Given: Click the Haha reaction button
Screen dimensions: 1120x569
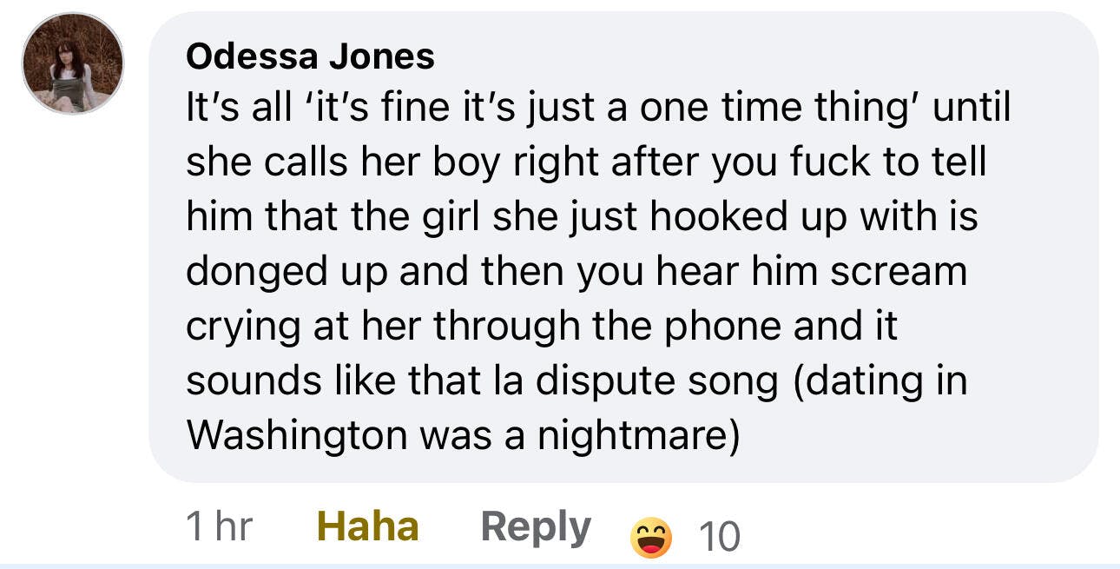Looking at the screenshot, I should pyautogui.click(x=368, y=527).
